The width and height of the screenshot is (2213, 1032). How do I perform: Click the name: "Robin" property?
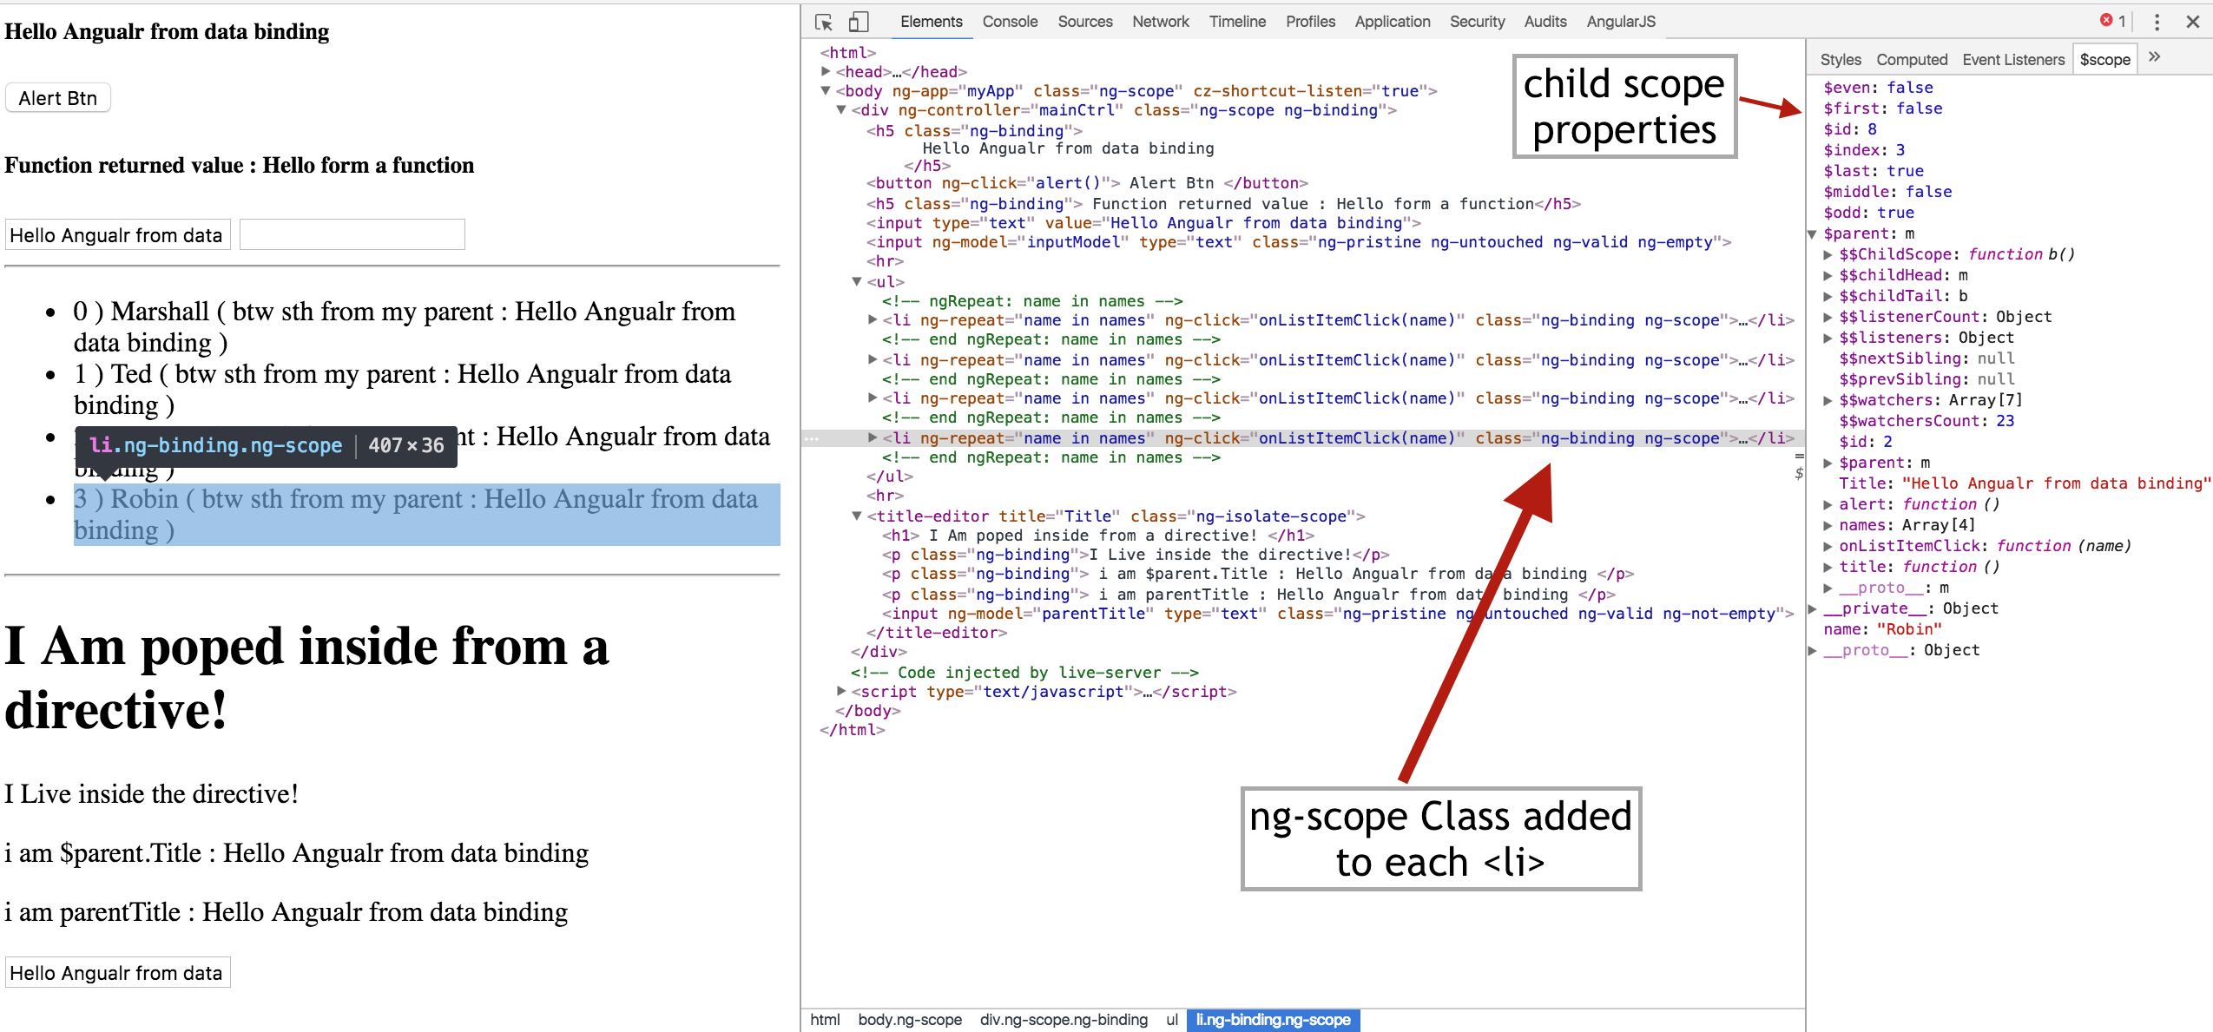click(1883, 629)
